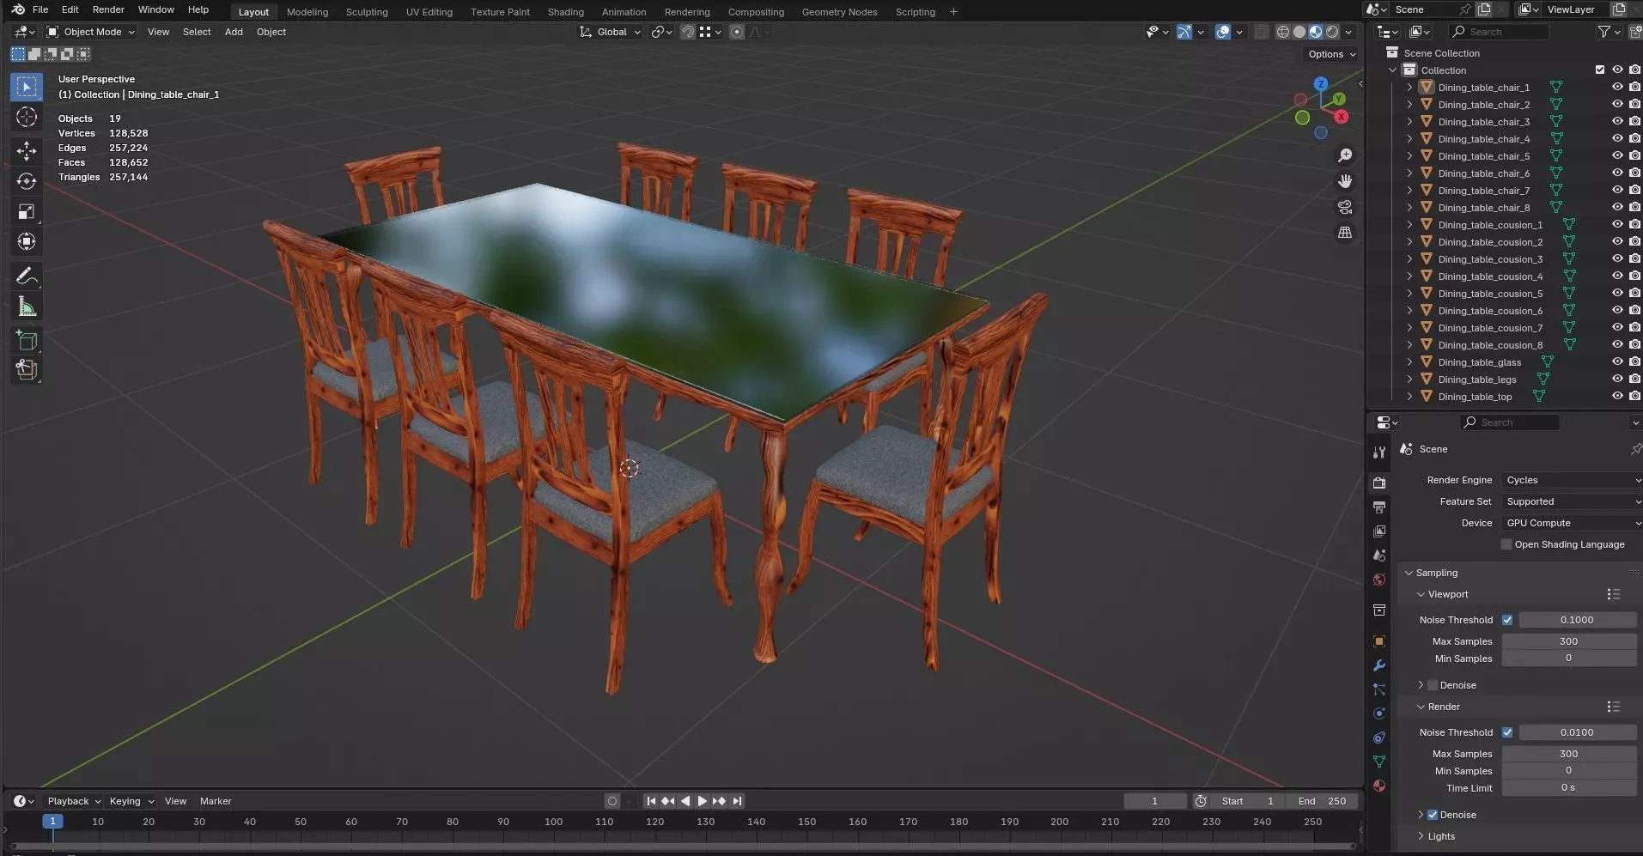The width and height of the screenshot is (1643, 856).
Task: Adjust Render Noise Threshold value field
Action: [1577, 732]
